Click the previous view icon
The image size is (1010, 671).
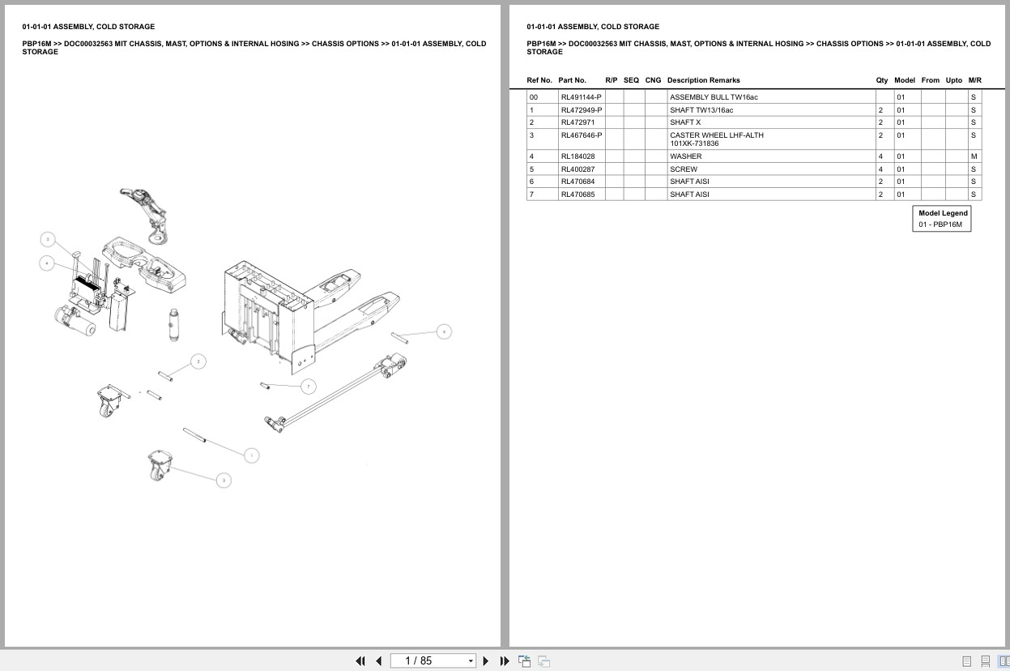(x=525, y=661)
